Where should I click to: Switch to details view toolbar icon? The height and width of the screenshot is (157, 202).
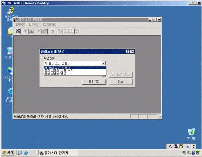(78, 31)
